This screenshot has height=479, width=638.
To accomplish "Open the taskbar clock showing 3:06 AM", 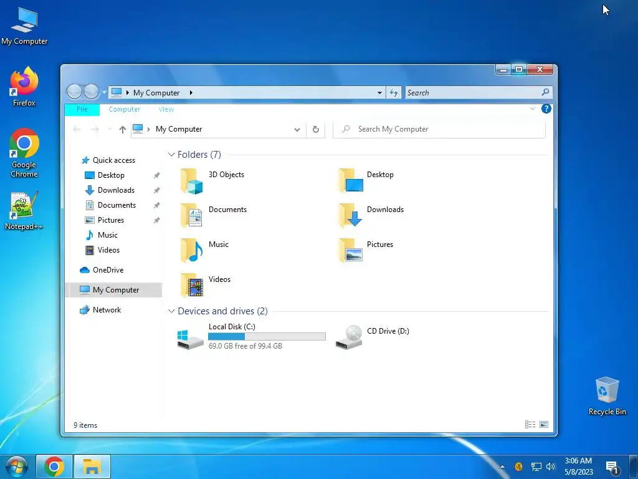I will coord(578,467).
